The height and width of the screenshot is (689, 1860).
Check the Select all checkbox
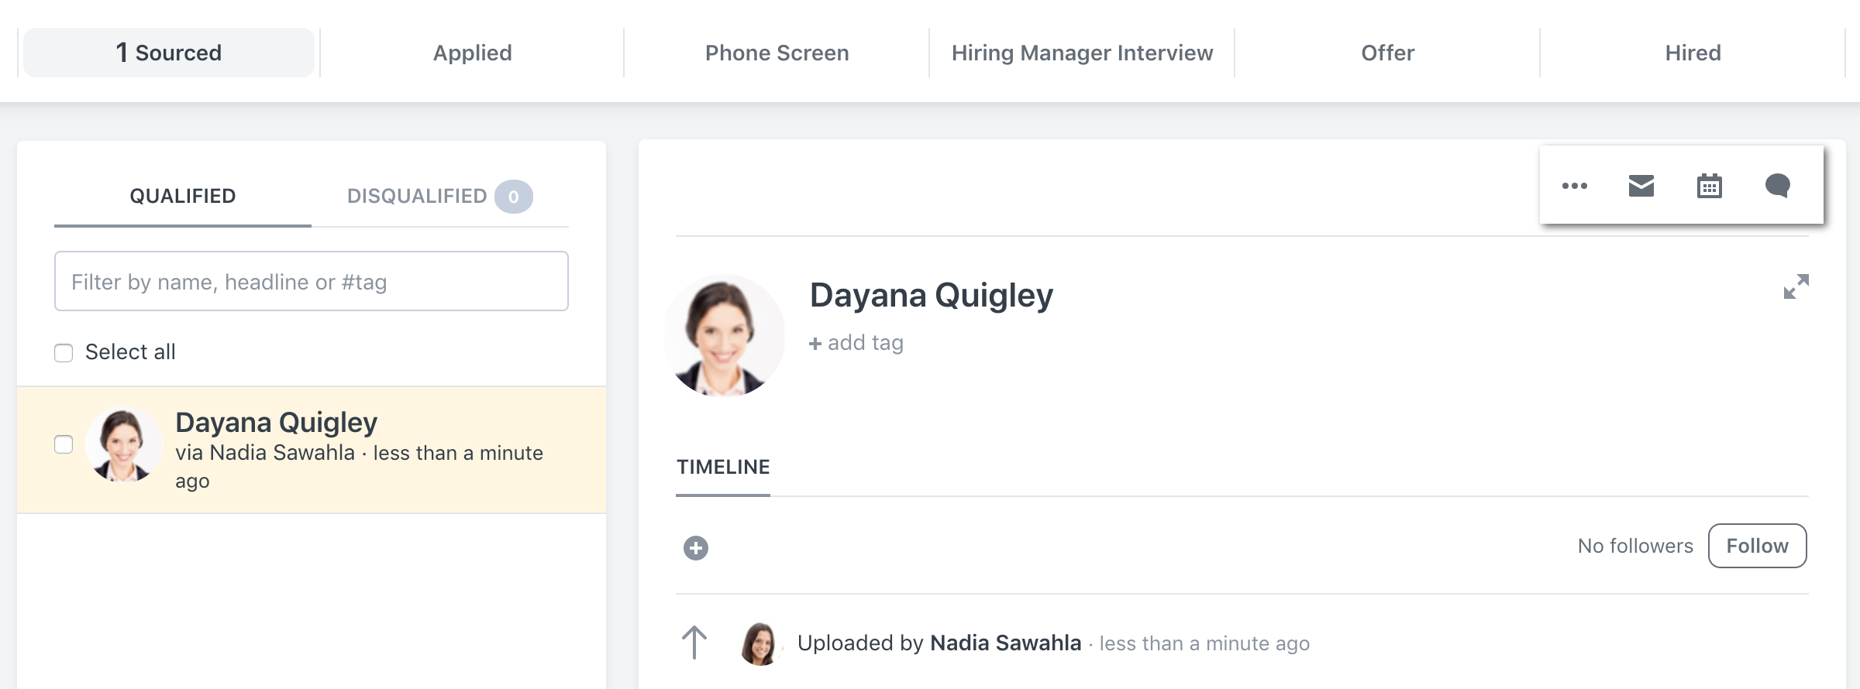click(64, 353)
